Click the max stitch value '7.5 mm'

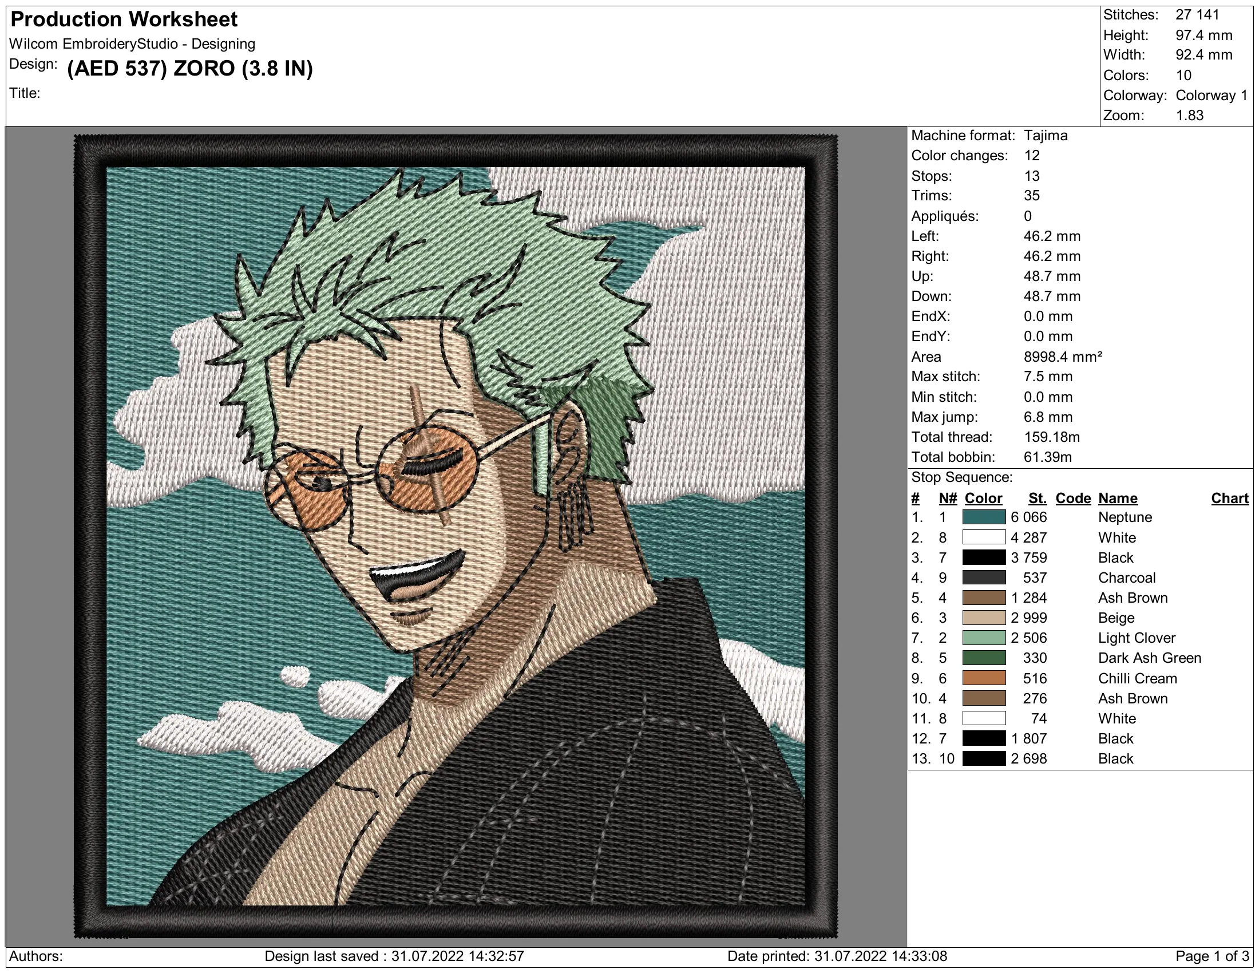tap(1047, 377)
